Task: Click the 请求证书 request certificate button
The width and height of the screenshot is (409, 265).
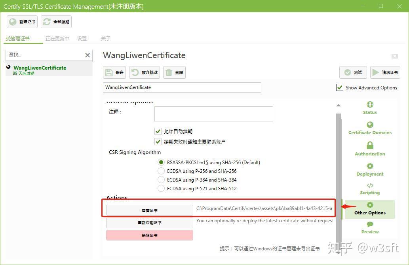Action: (385, 72)
